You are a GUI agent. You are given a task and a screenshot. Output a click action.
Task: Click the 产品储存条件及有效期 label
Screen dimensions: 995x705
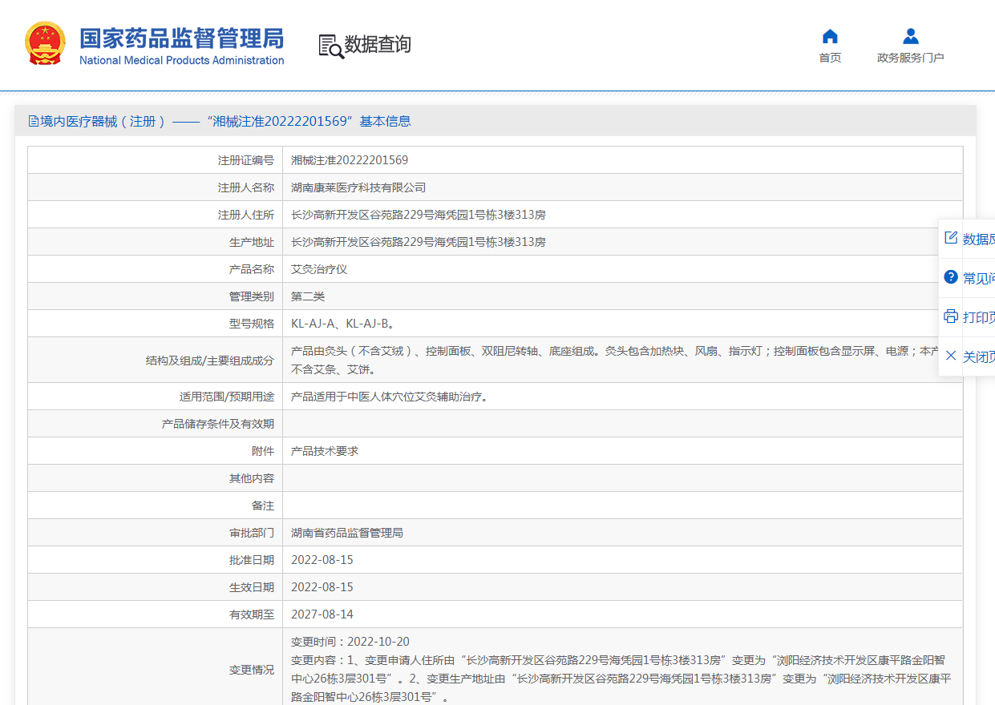click(218, 424)
